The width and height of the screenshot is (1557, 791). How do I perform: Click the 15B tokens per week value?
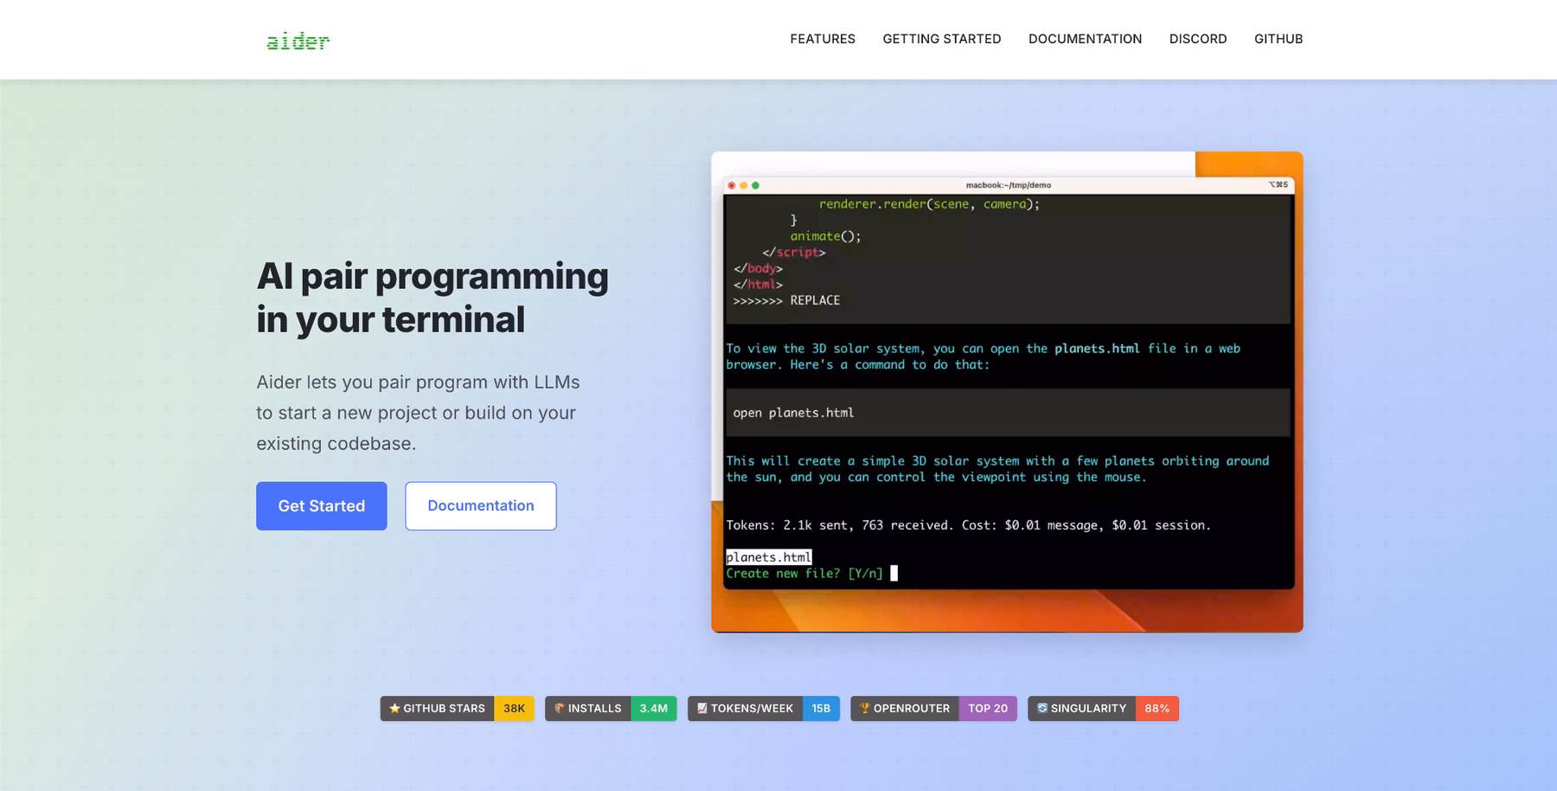coord(821,708)
